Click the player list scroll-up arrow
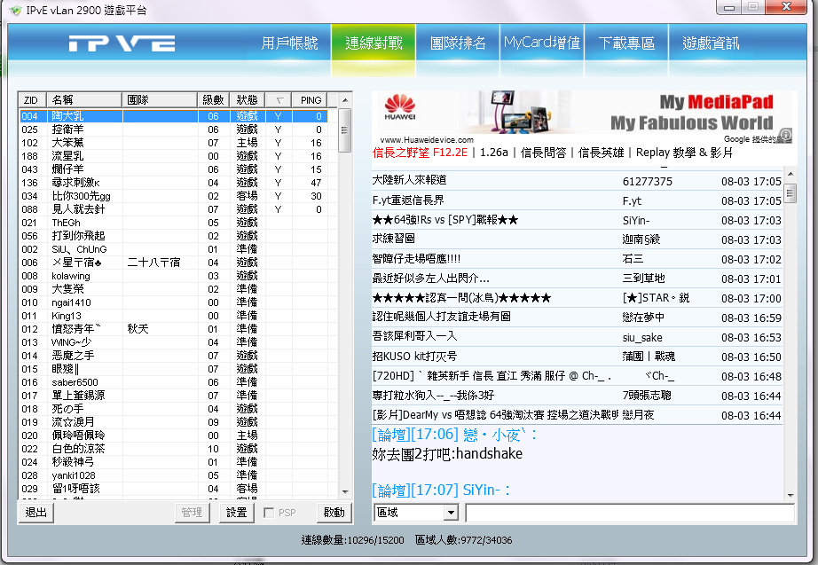 point(346,99)
